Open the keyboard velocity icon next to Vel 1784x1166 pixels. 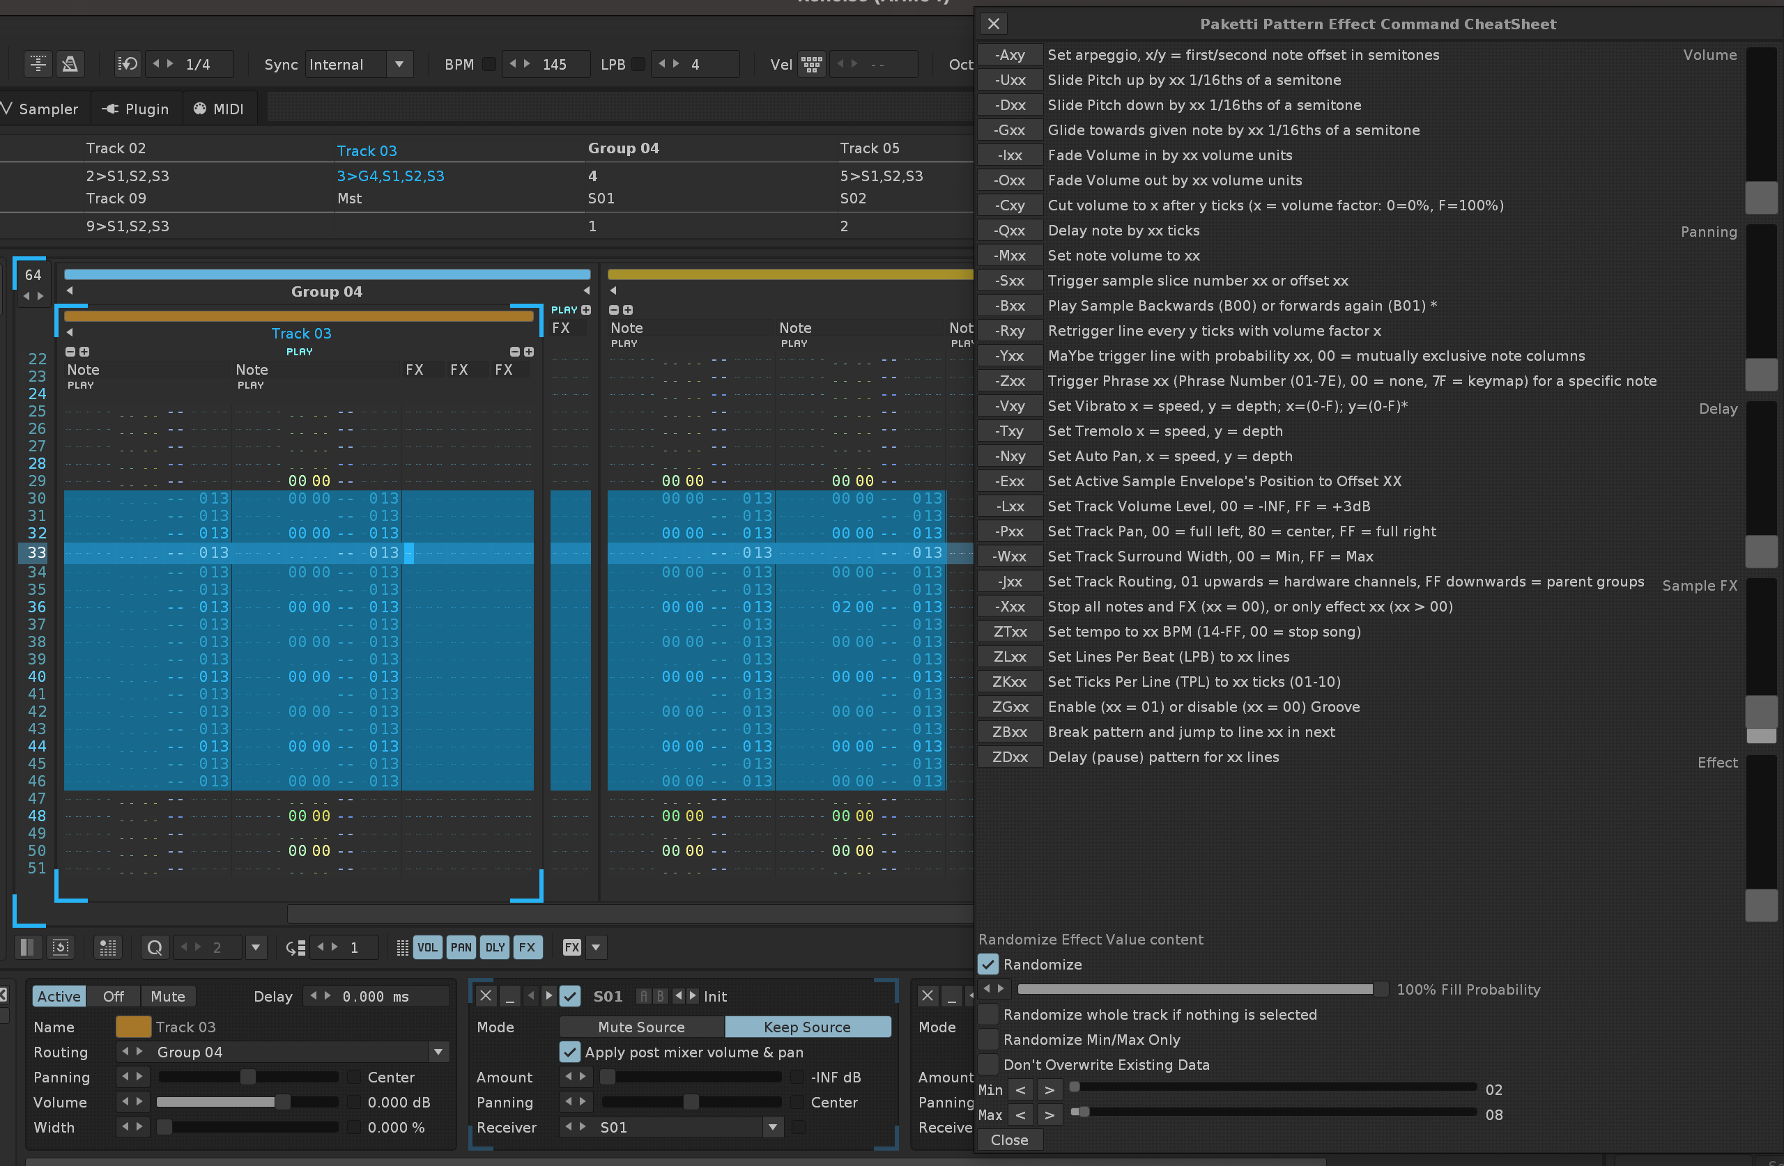(x=811, y=65)
